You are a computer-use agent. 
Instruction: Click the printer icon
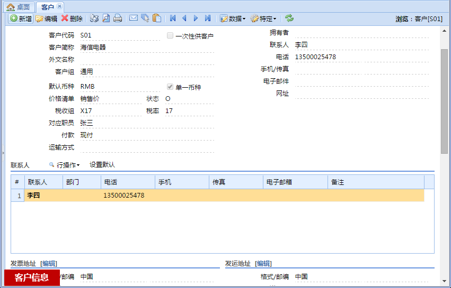[x=118, y=18]
